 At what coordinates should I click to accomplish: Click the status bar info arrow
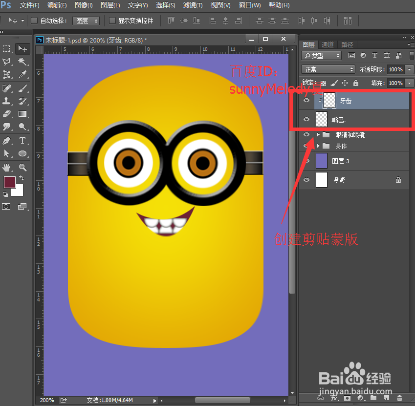pyautogui.click(x=155, y=401)
